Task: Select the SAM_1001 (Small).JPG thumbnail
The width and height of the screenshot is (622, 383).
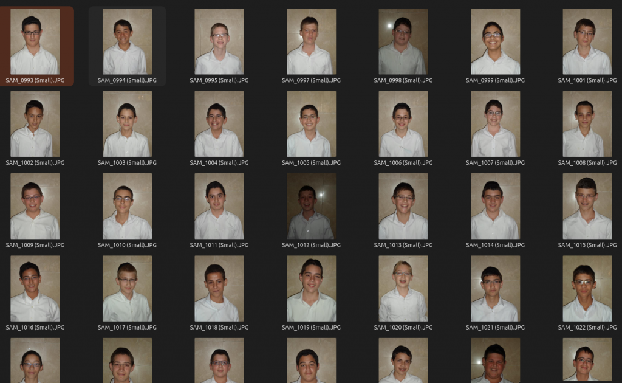Action: (587, 41)
